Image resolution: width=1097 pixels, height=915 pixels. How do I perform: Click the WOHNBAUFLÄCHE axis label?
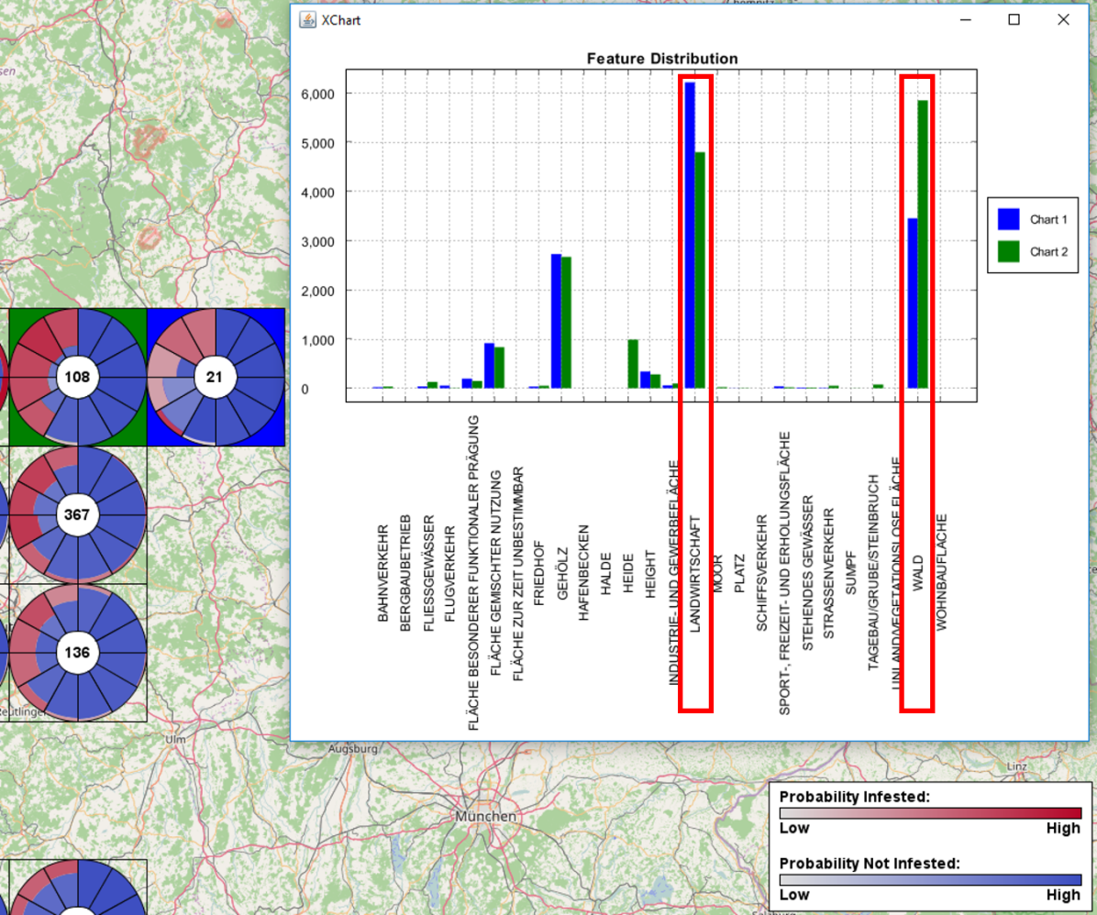940,572
